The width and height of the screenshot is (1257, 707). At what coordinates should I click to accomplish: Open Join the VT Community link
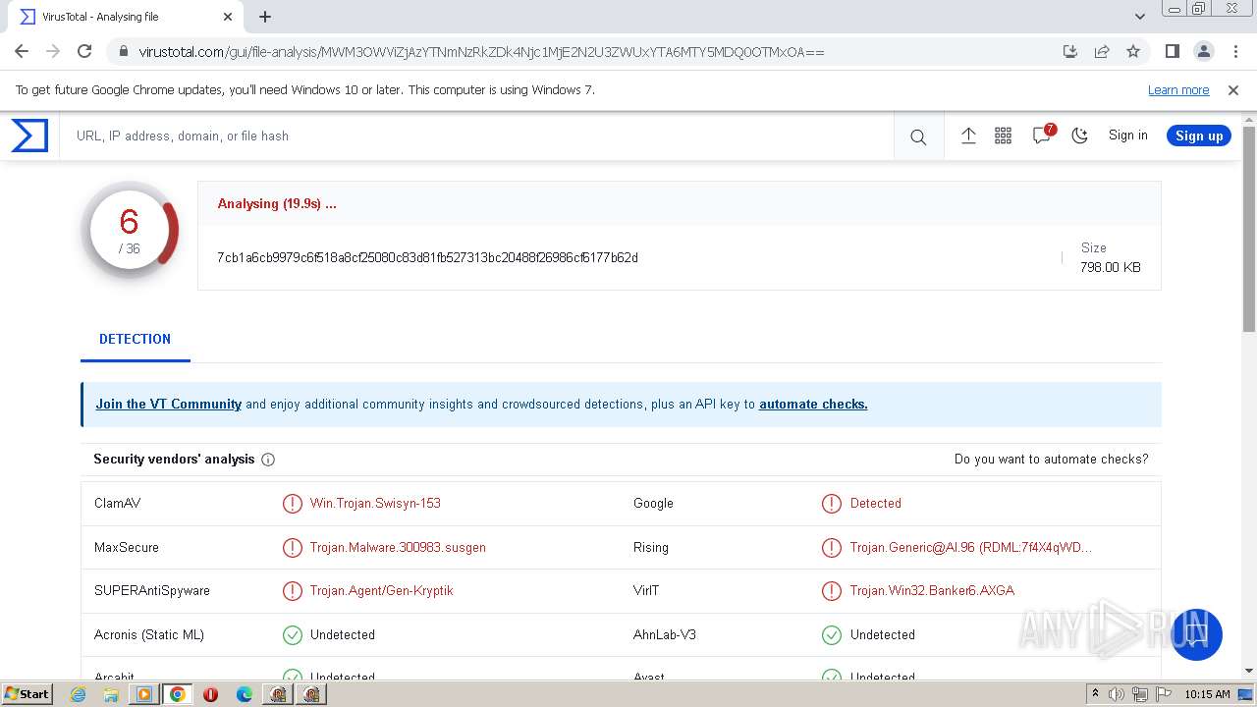(168, 404)
